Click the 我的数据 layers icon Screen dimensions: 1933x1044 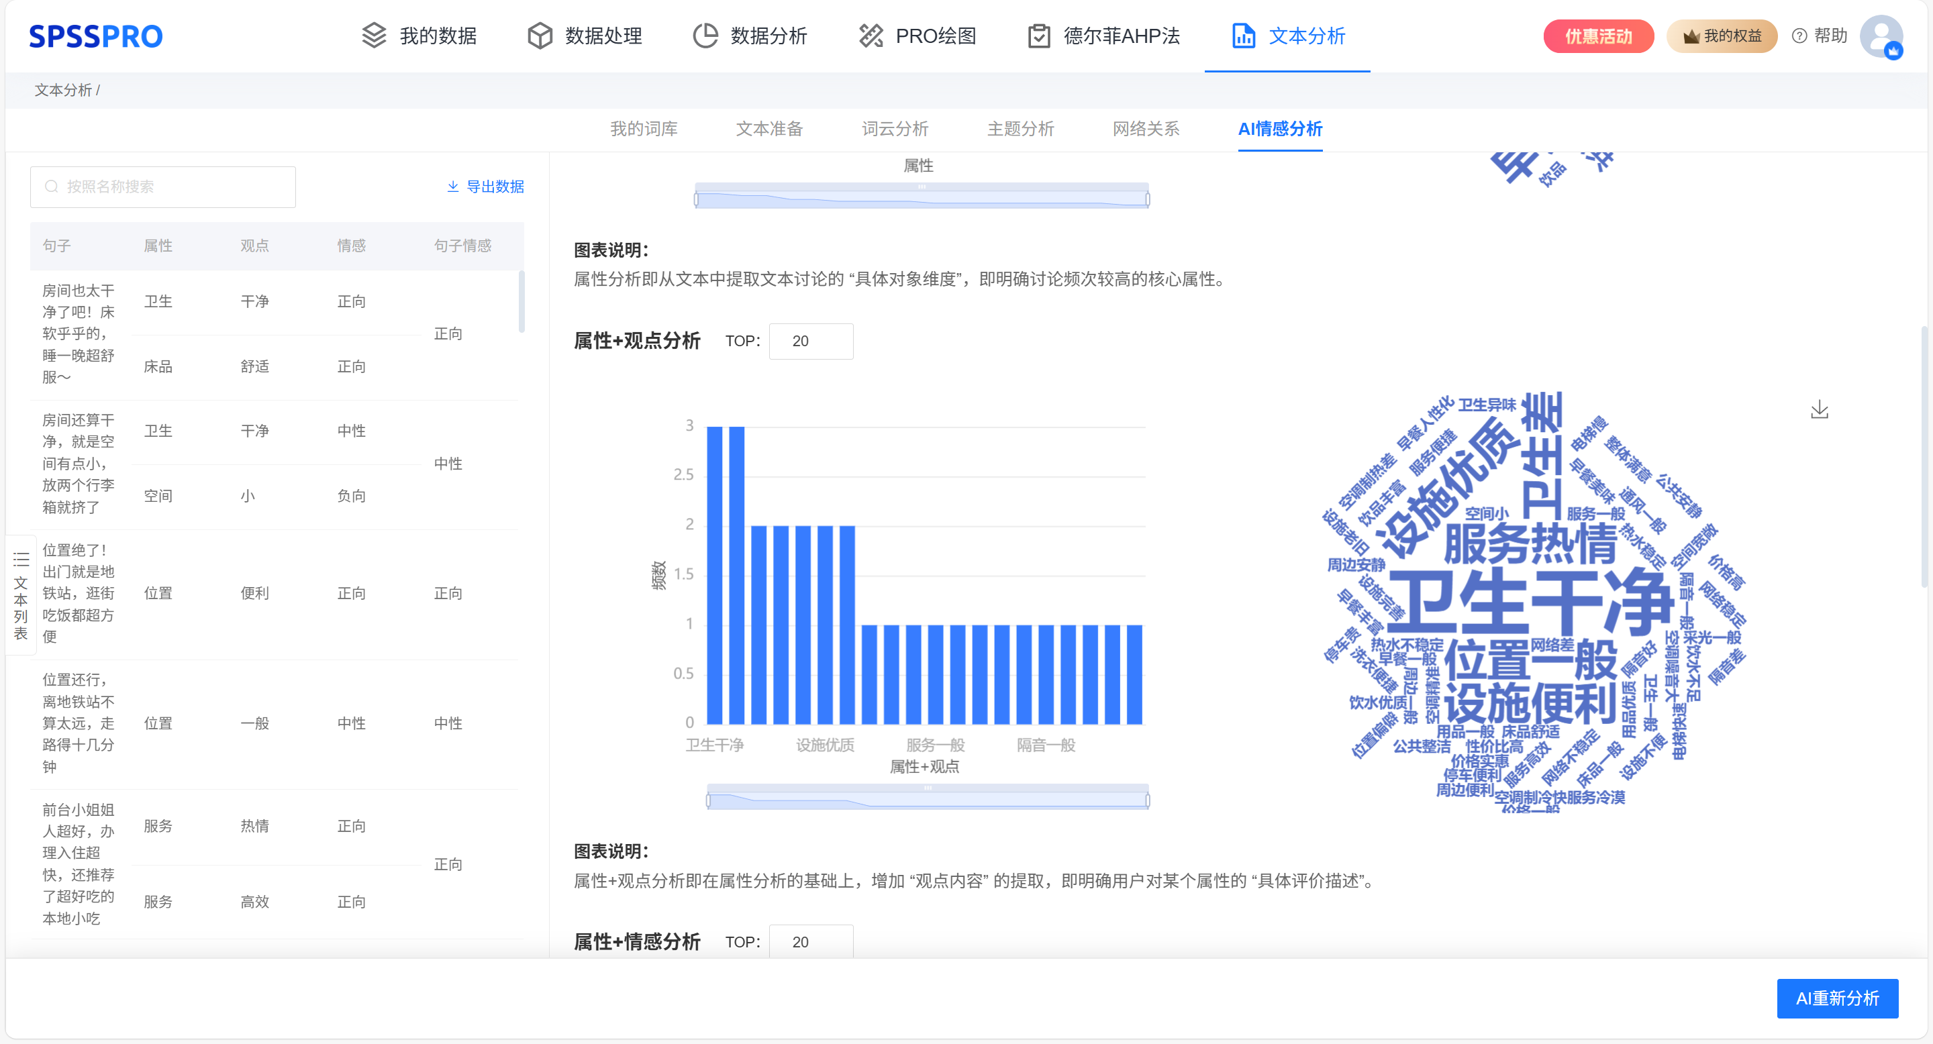click(x=374, y=36)
